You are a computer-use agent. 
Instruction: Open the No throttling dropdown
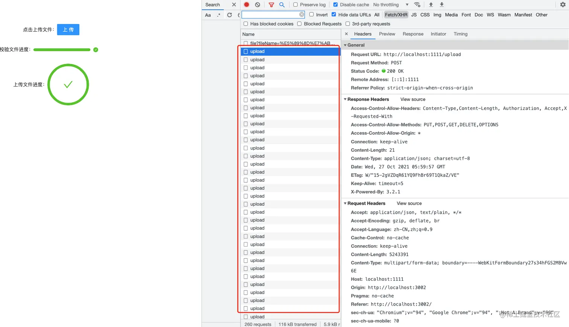(391, 5)
